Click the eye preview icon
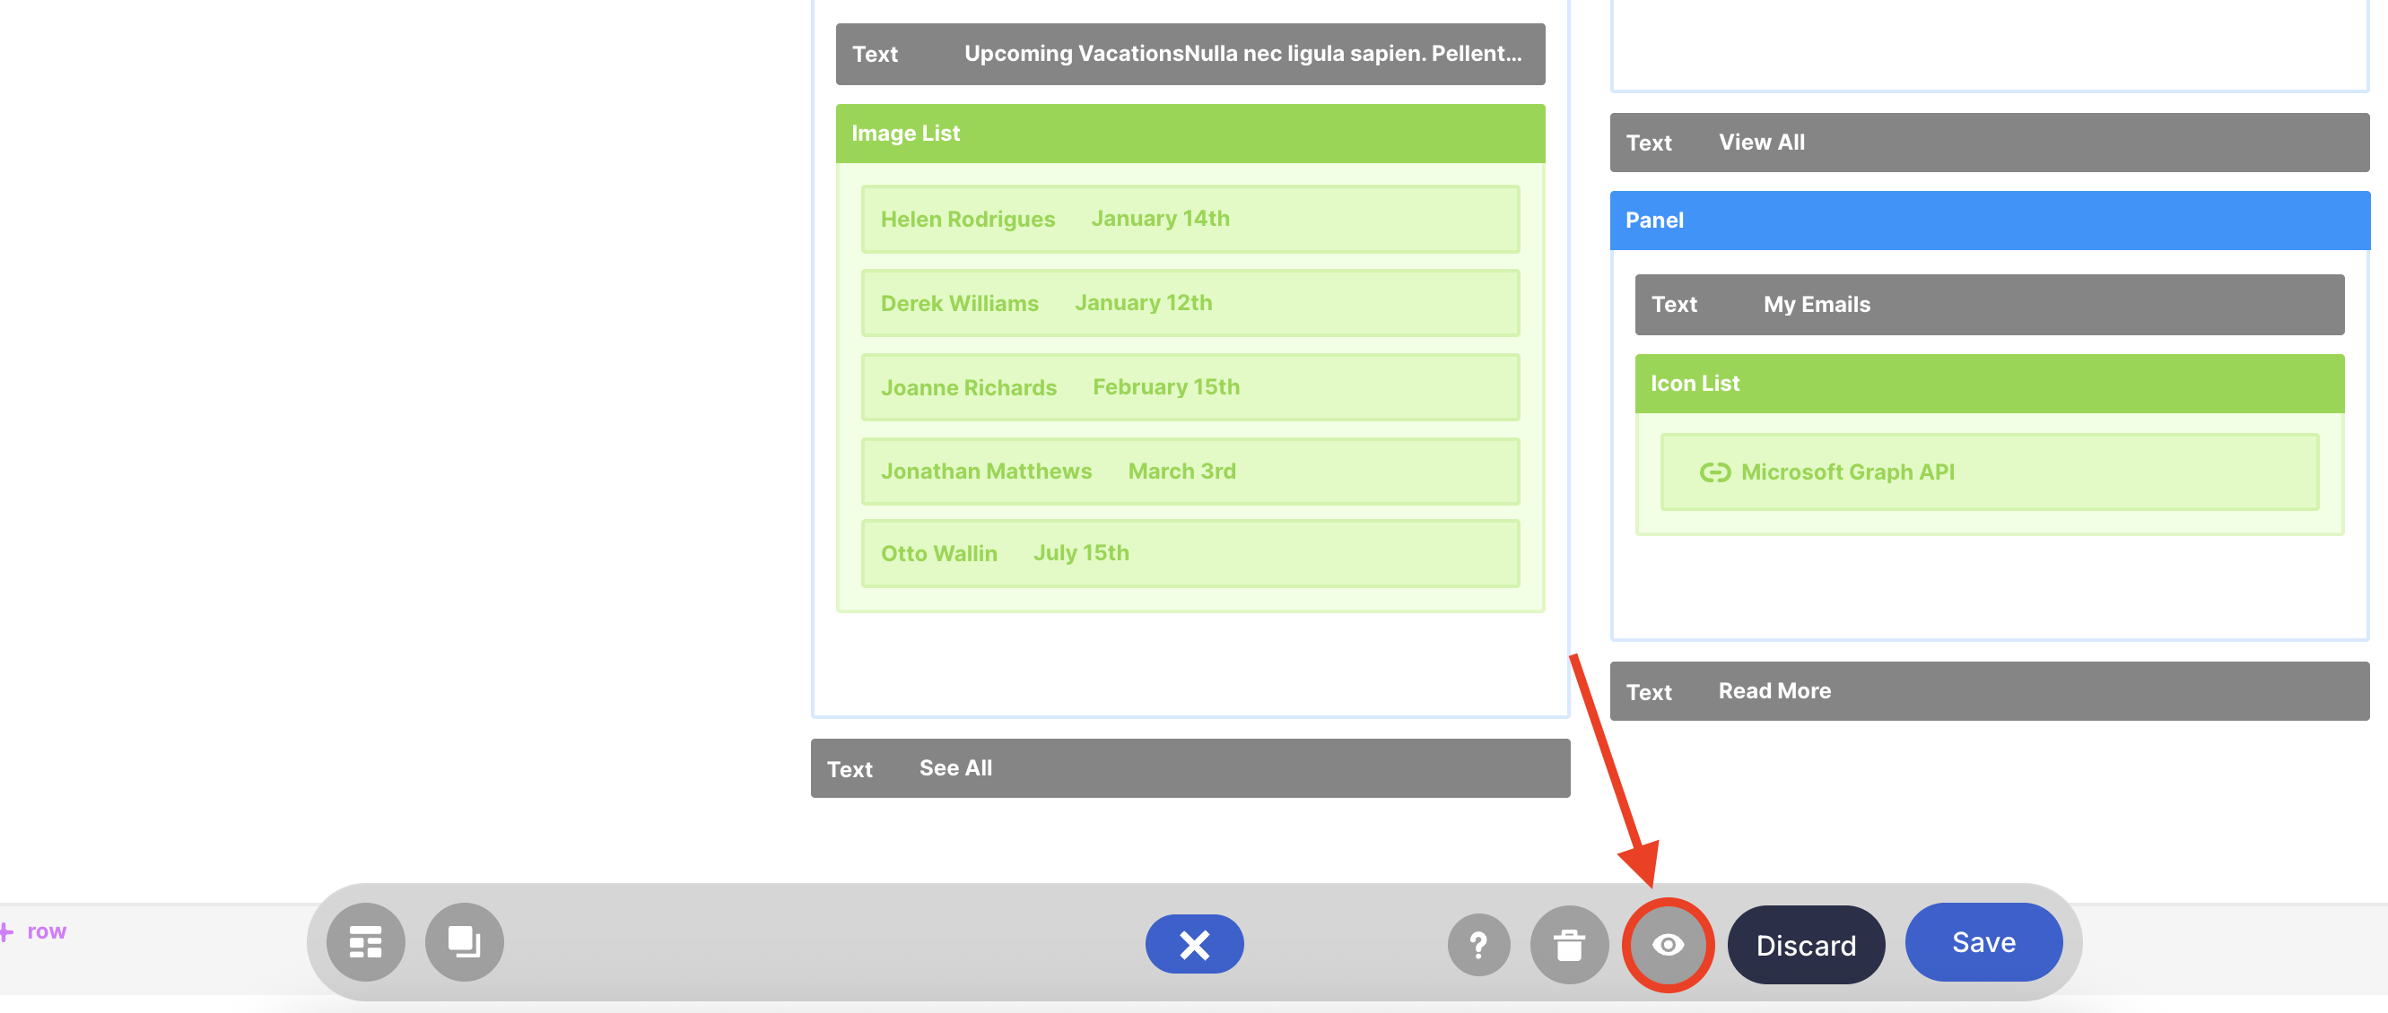The image size is (2388, 1013). click(1667, 944)
